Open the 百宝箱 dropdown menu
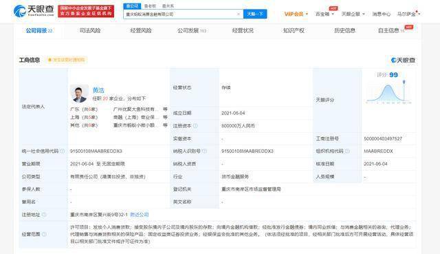The width and height of the screenshot is (440, 254). [x=324, y=14]
